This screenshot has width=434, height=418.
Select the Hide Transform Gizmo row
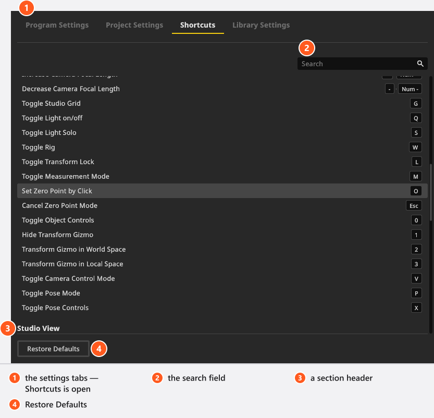click(222, 235)
